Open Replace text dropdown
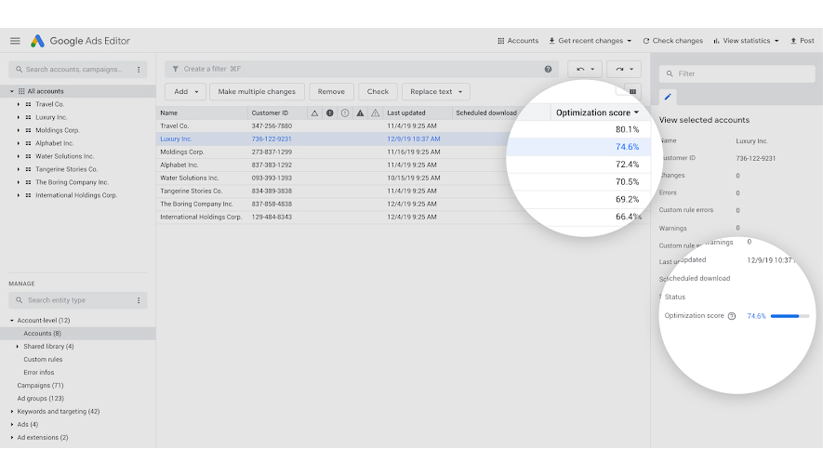This screenshot has width=823, height=449. pos(436,92)
